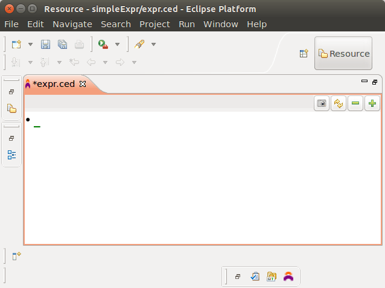Image resolution: width=385 pixels, height=288 pixels.
Task: Click the Save All icon
Action: pos(62,44)
